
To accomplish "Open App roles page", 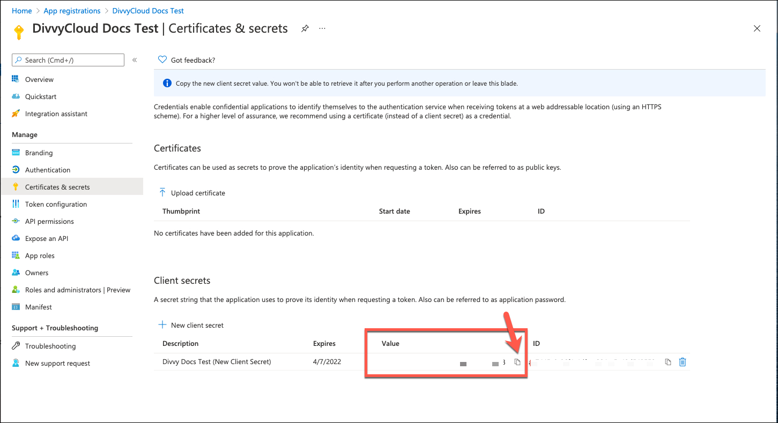I will 40,255.
